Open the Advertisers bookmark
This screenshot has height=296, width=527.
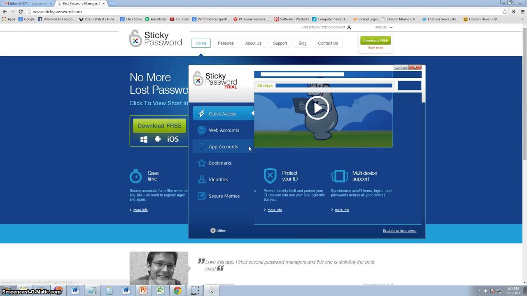pos(156,19)
